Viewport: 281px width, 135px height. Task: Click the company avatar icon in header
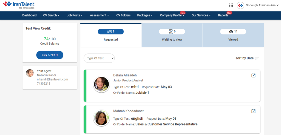[240, 5]
